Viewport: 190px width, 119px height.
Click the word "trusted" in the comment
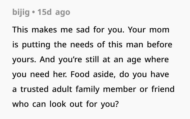point(33,89)
